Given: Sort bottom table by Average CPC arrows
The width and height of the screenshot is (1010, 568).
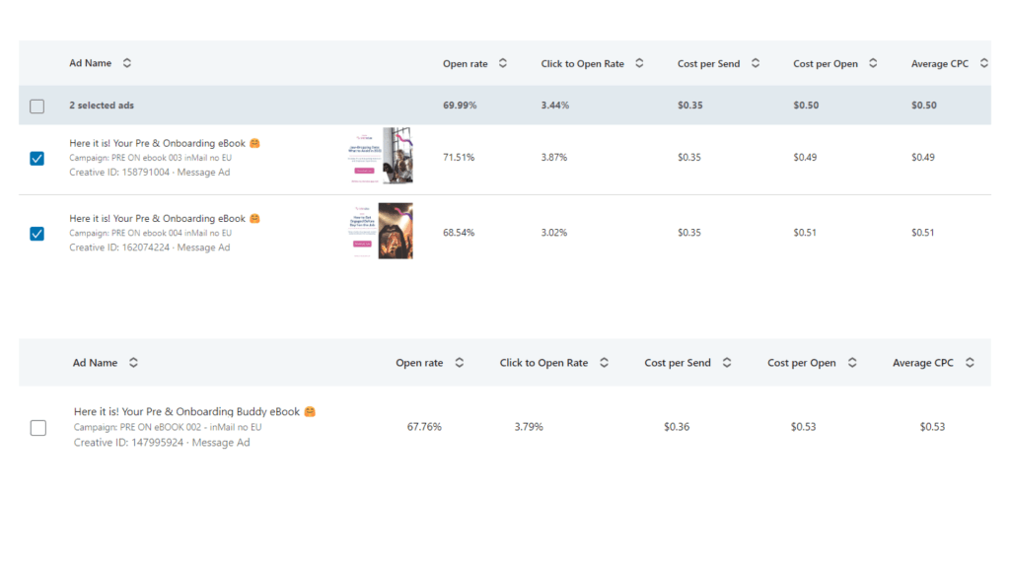Looking at the screenshot, I should coord(970,363).
